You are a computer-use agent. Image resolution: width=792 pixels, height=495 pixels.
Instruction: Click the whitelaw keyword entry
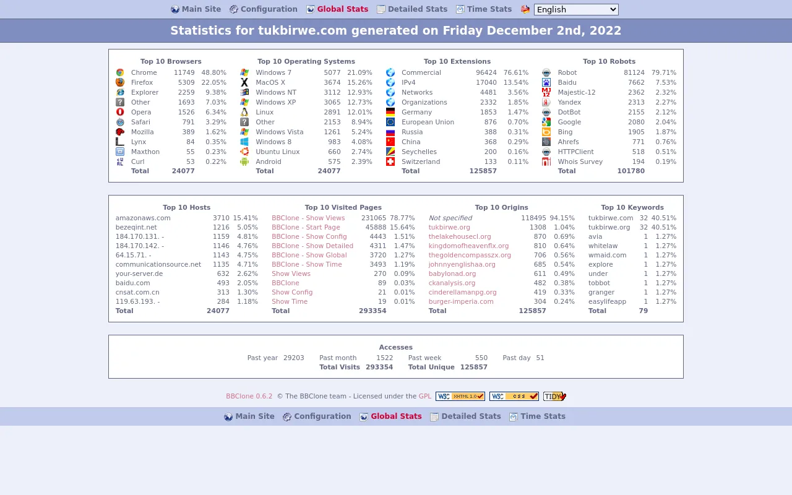[x=603, y=246]
